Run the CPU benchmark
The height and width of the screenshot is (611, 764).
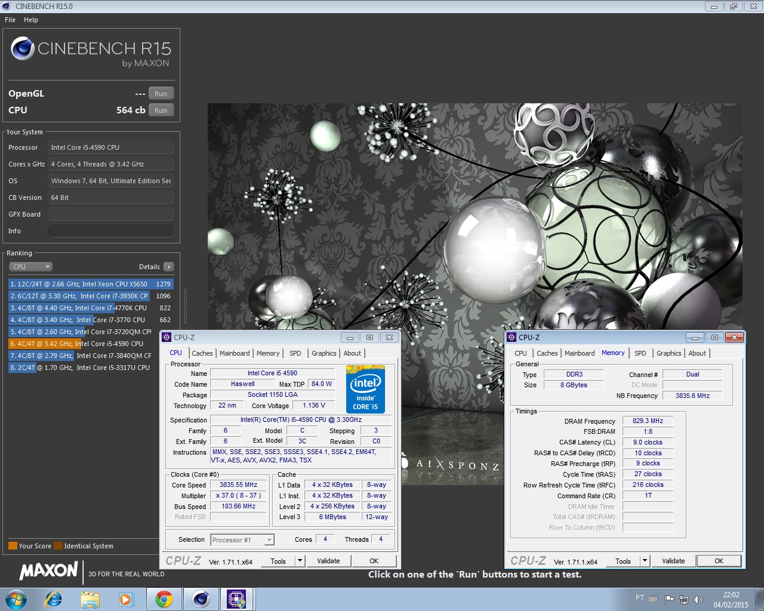[x=161, y=110]
